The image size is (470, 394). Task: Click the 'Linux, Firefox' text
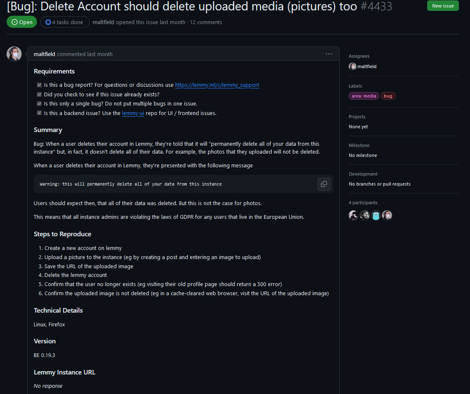[49, 325]
